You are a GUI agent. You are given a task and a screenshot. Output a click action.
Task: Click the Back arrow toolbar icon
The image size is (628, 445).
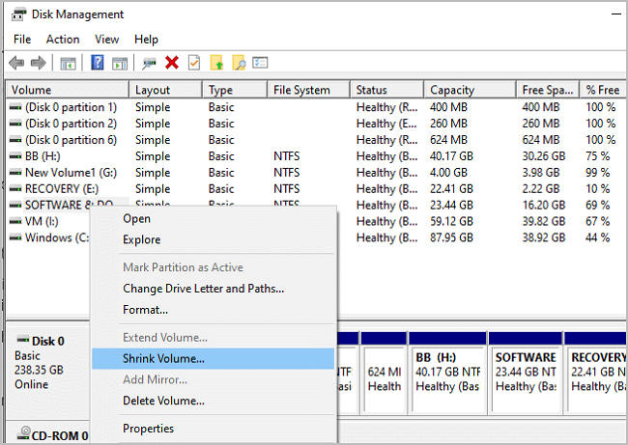(16, 63)
